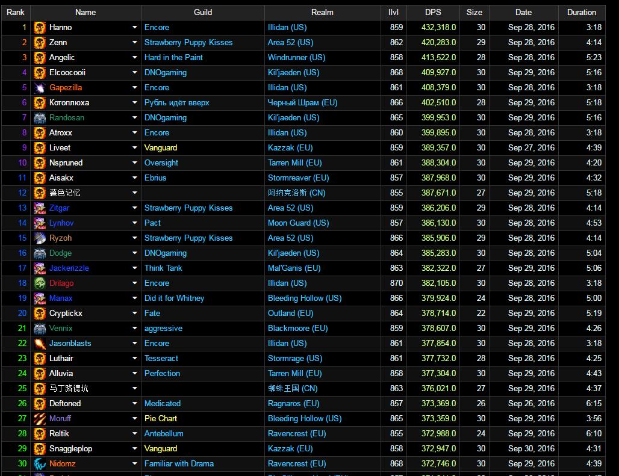Open the Черный Шрам (EU) realm link
This screenshot has height=476, width=619.
click(303, 103)
